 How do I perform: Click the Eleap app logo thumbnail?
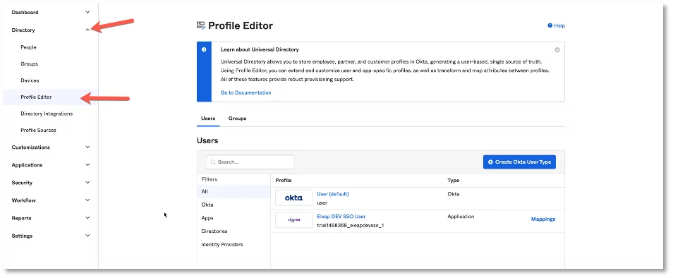point(293,219)
